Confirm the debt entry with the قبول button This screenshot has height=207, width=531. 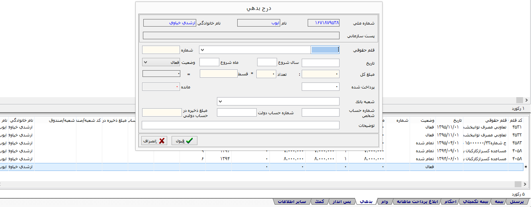184,141
